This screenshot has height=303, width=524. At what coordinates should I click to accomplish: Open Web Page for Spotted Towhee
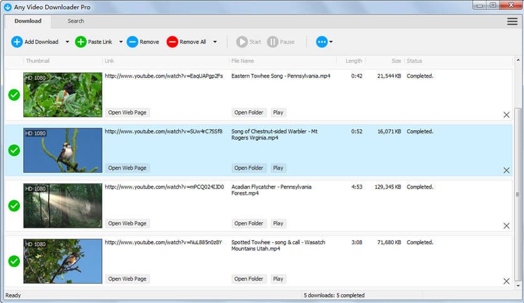127,279
